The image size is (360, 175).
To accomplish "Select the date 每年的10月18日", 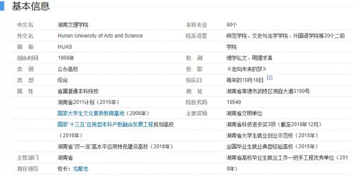I will pyautogui.click(x=245, y=80).
